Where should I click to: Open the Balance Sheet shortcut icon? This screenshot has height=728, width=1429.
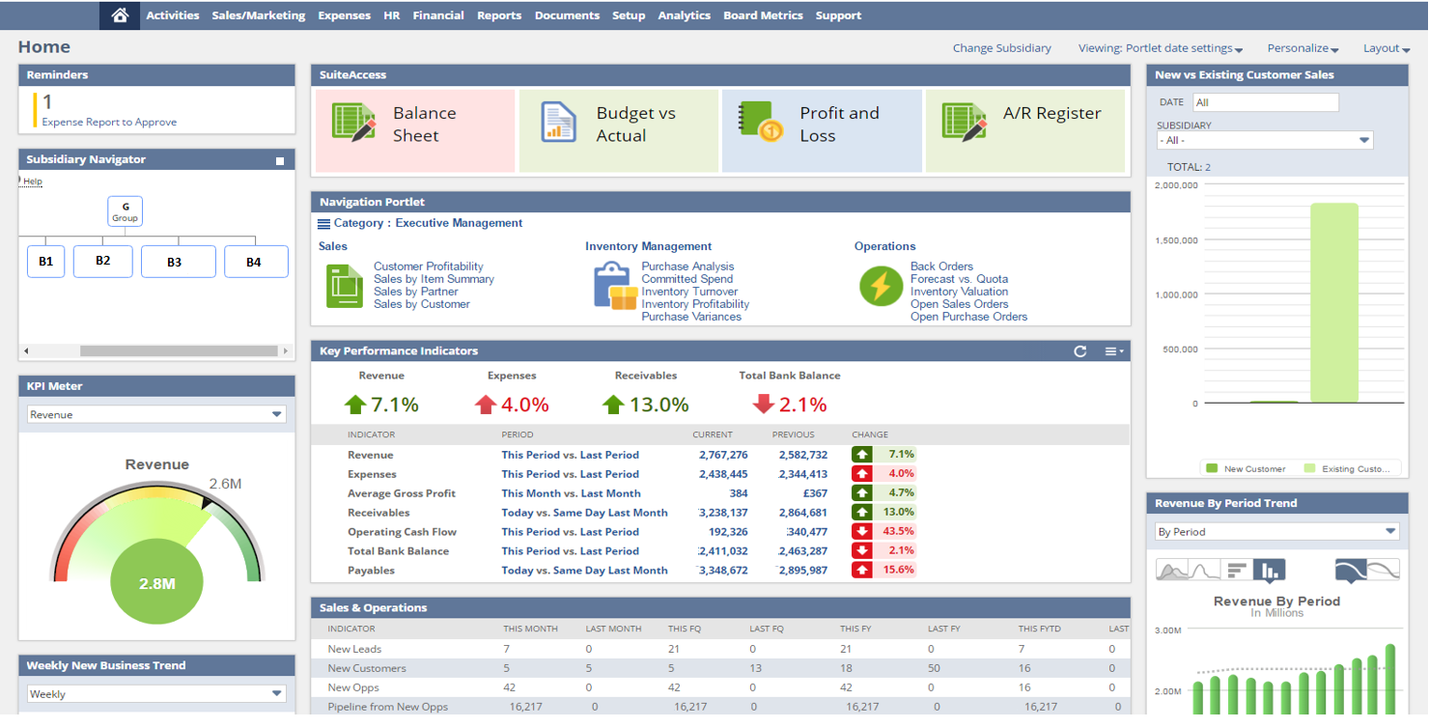353,123
